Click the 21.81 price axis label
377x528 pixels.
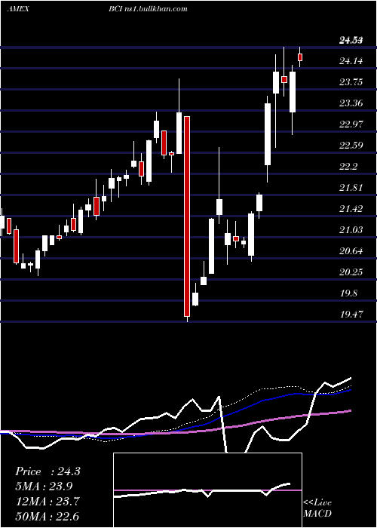[351, 188]
